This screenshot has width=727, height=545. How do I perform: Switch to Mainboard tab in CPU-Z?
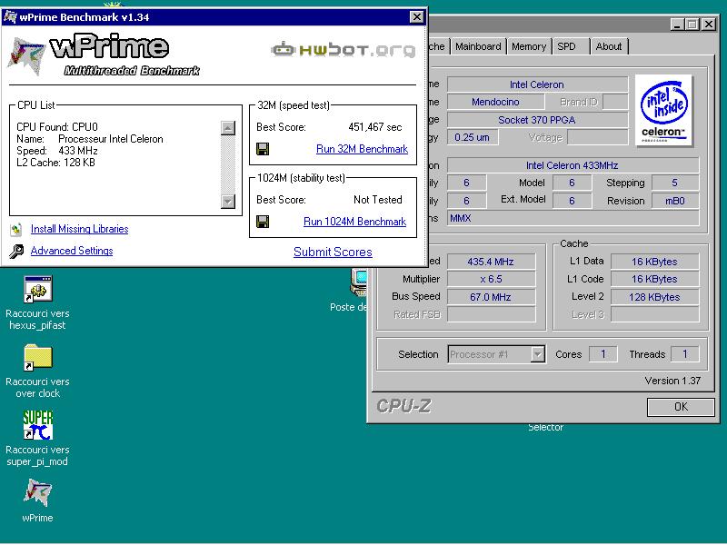(x=478, y=46)
